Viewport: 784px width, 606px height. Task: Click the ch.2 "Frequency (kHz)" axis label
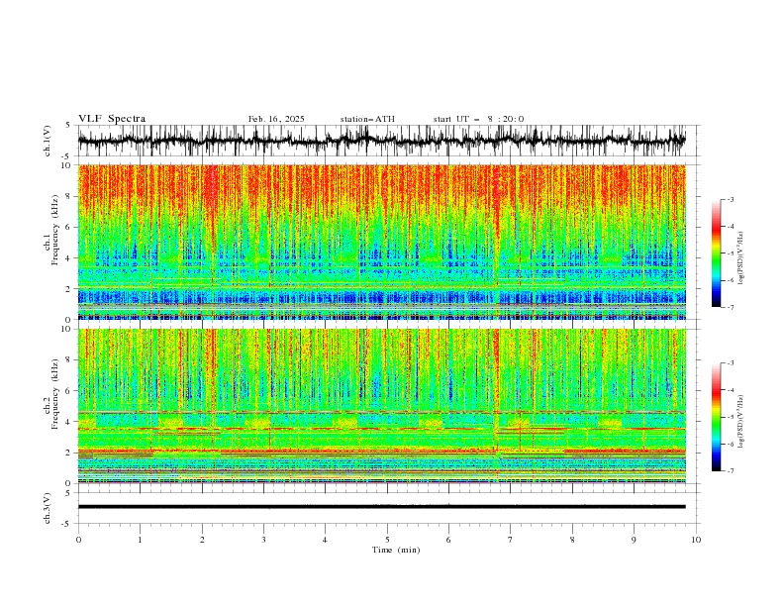point(54,391)
